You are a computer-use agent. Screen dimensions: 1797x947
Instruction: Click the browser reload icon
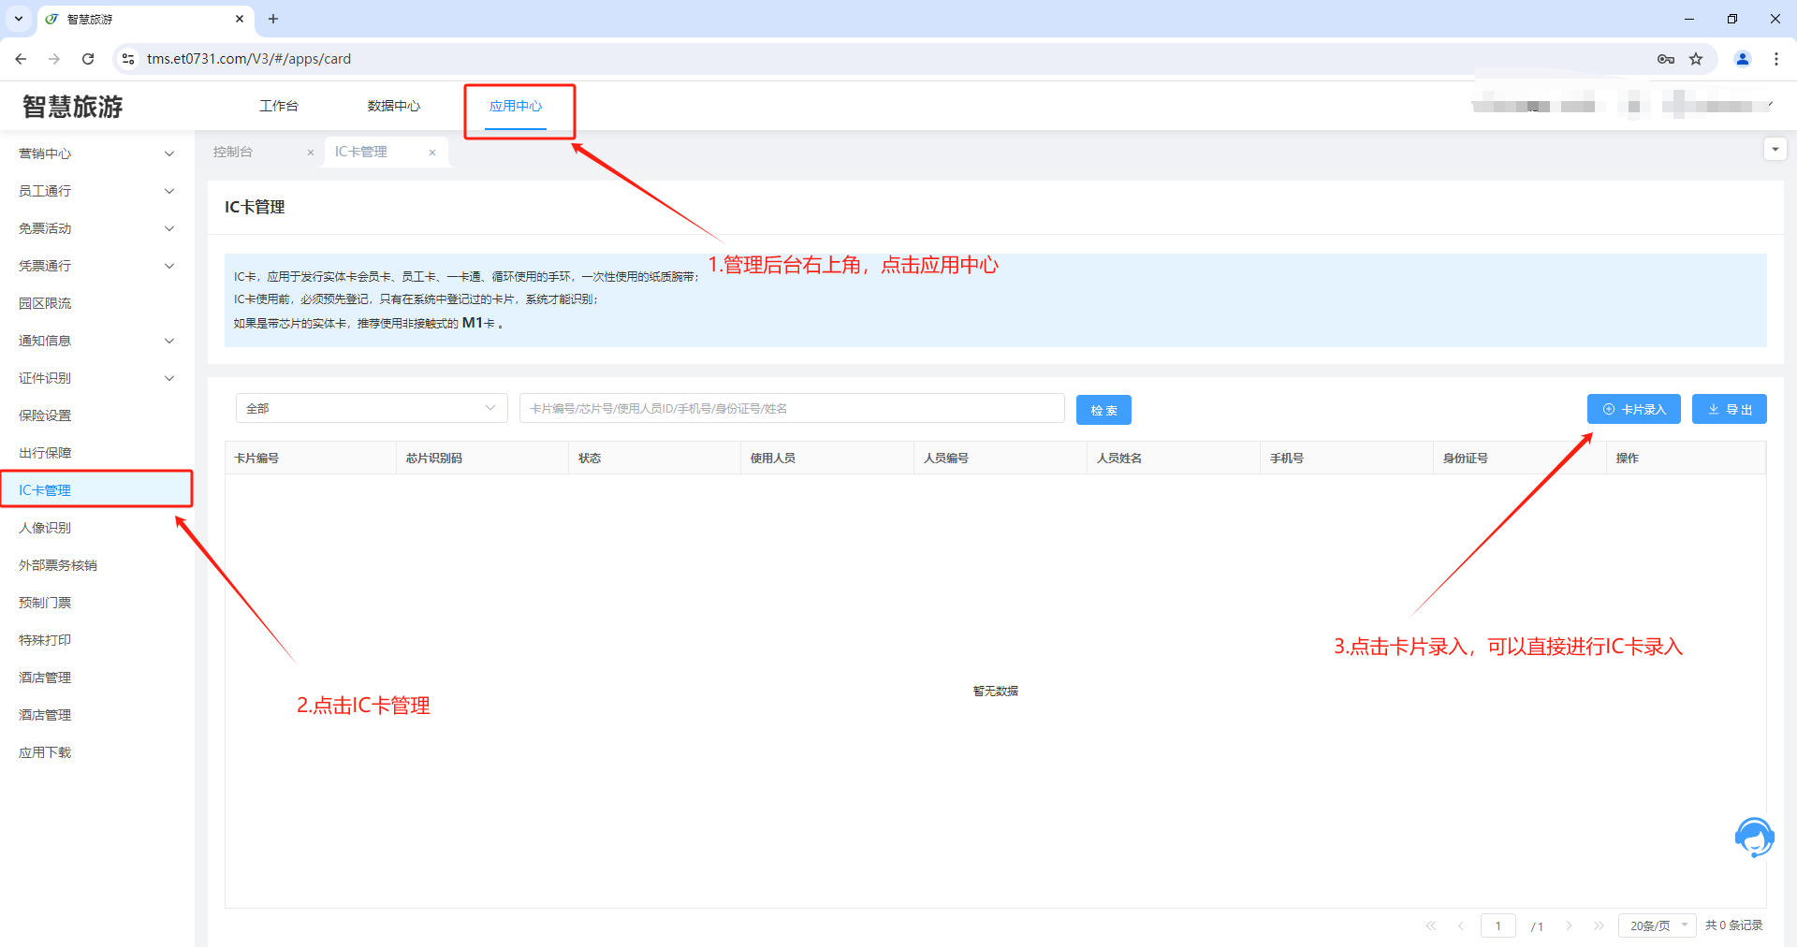[x=88, y=59]
